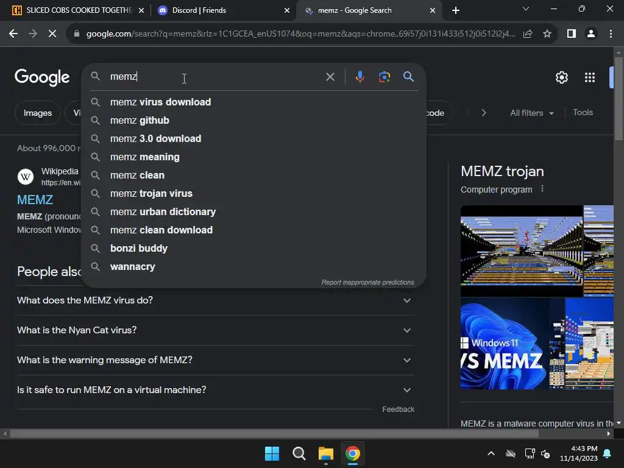The height and width of the screenshot is (468, 624).
Task: Open File Explorer from taskbar
Action: coord(326,453)
